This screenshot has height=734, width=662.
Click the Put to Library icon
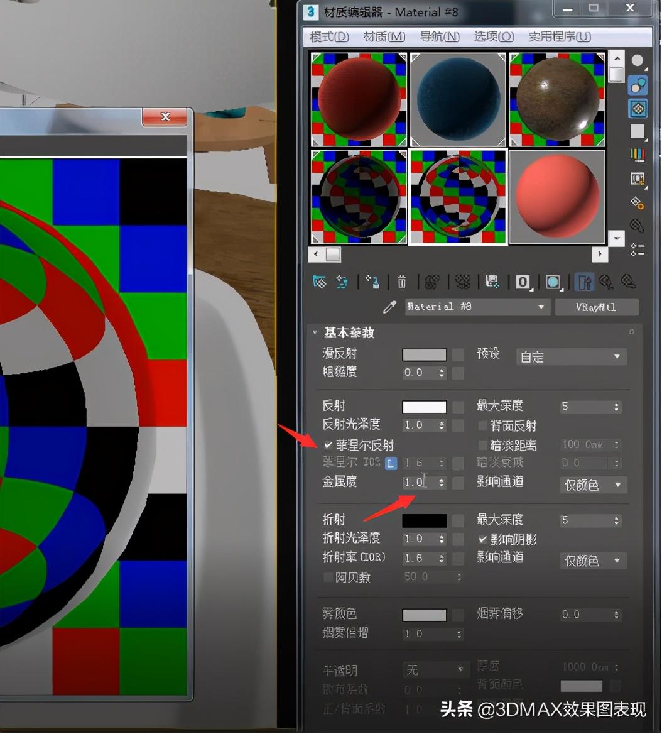point(492,282)
